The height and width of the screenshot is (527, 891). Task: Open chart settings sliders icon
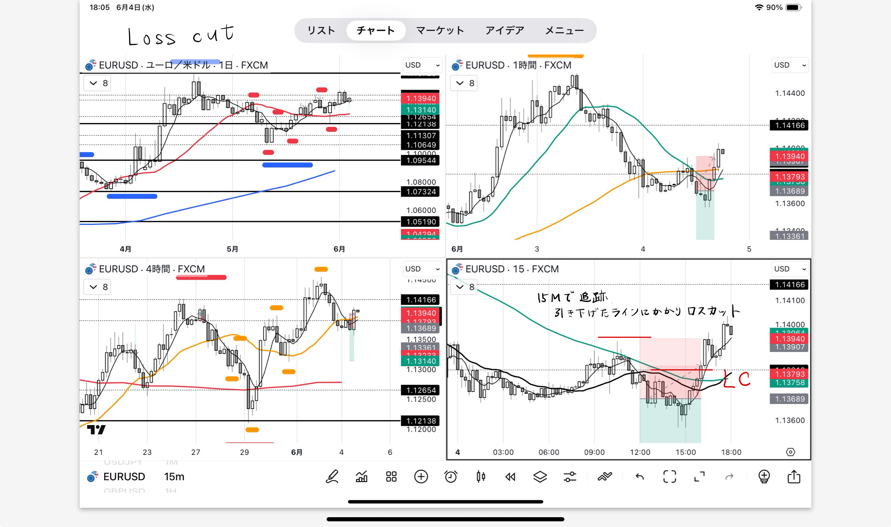click(570, 476)
